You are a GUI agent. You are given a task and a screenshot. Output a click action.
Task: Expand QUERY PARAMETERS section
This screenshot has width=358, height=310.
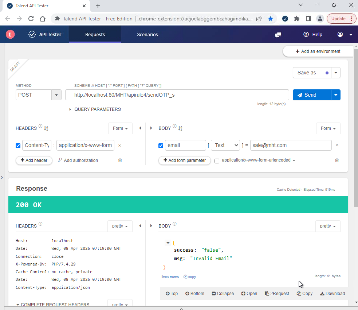click(95, 109)
